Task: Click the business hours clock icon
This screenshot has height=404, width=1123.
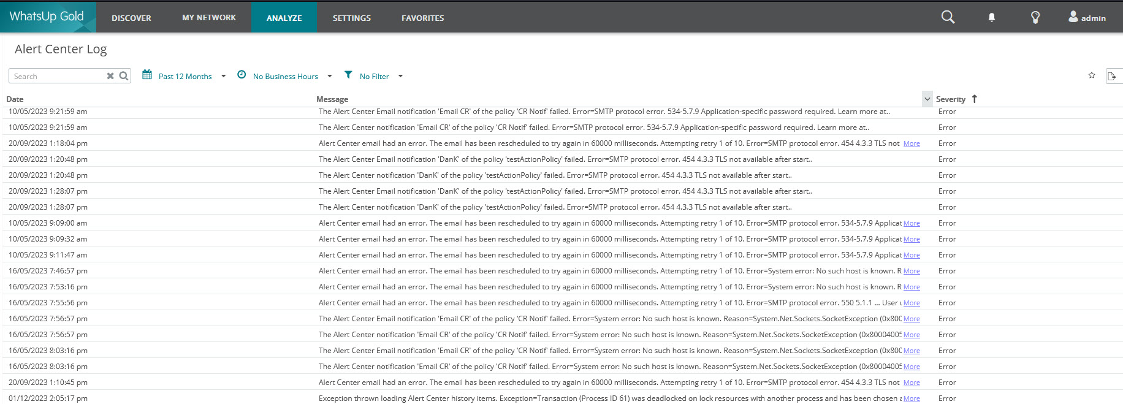Action: click(x=242, y=75)
